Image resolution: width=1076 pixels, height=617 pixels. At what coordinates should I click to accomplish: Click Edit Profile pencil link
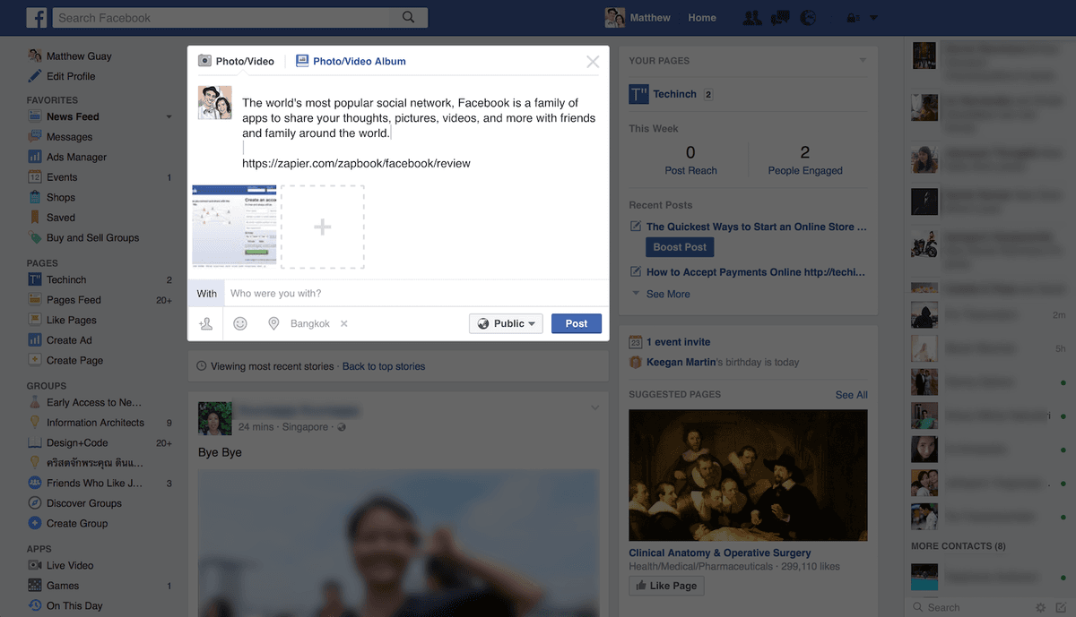coord(71,76)
